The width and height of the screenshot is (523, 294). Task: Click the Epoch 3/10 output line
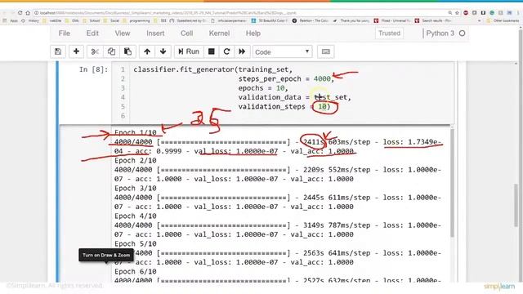point(136,188)
